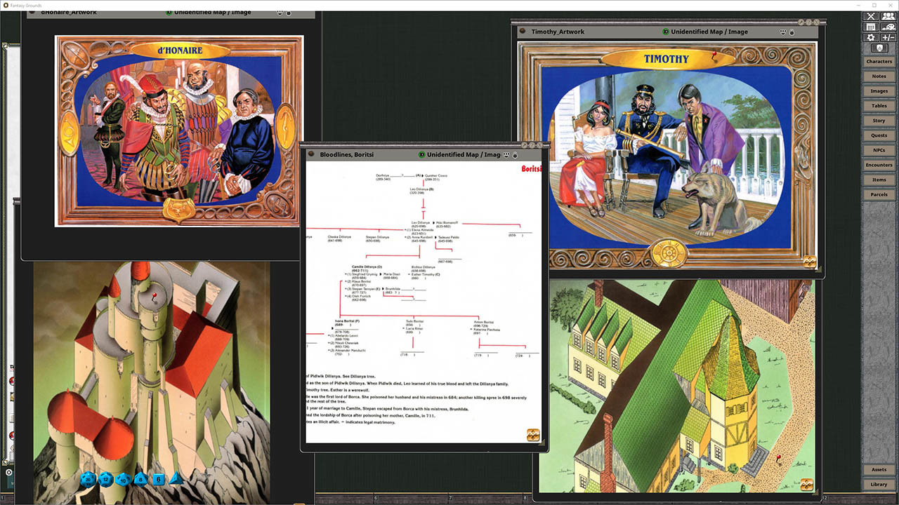The height and width of the screenshot is (505, 899).
Task: Open the Images sidebar button
Action: coord(879,91)
